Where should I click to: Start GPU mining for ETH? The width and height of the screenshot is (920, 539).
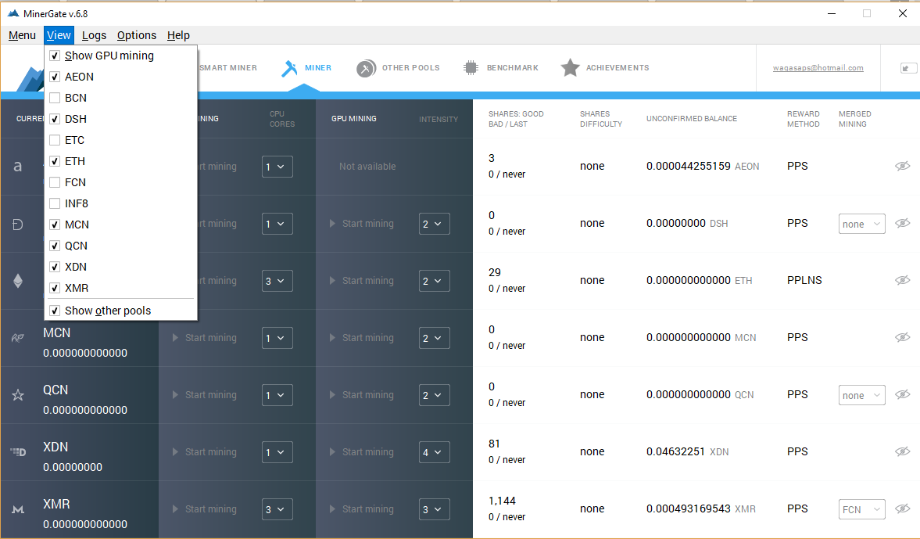pos(361,281)
